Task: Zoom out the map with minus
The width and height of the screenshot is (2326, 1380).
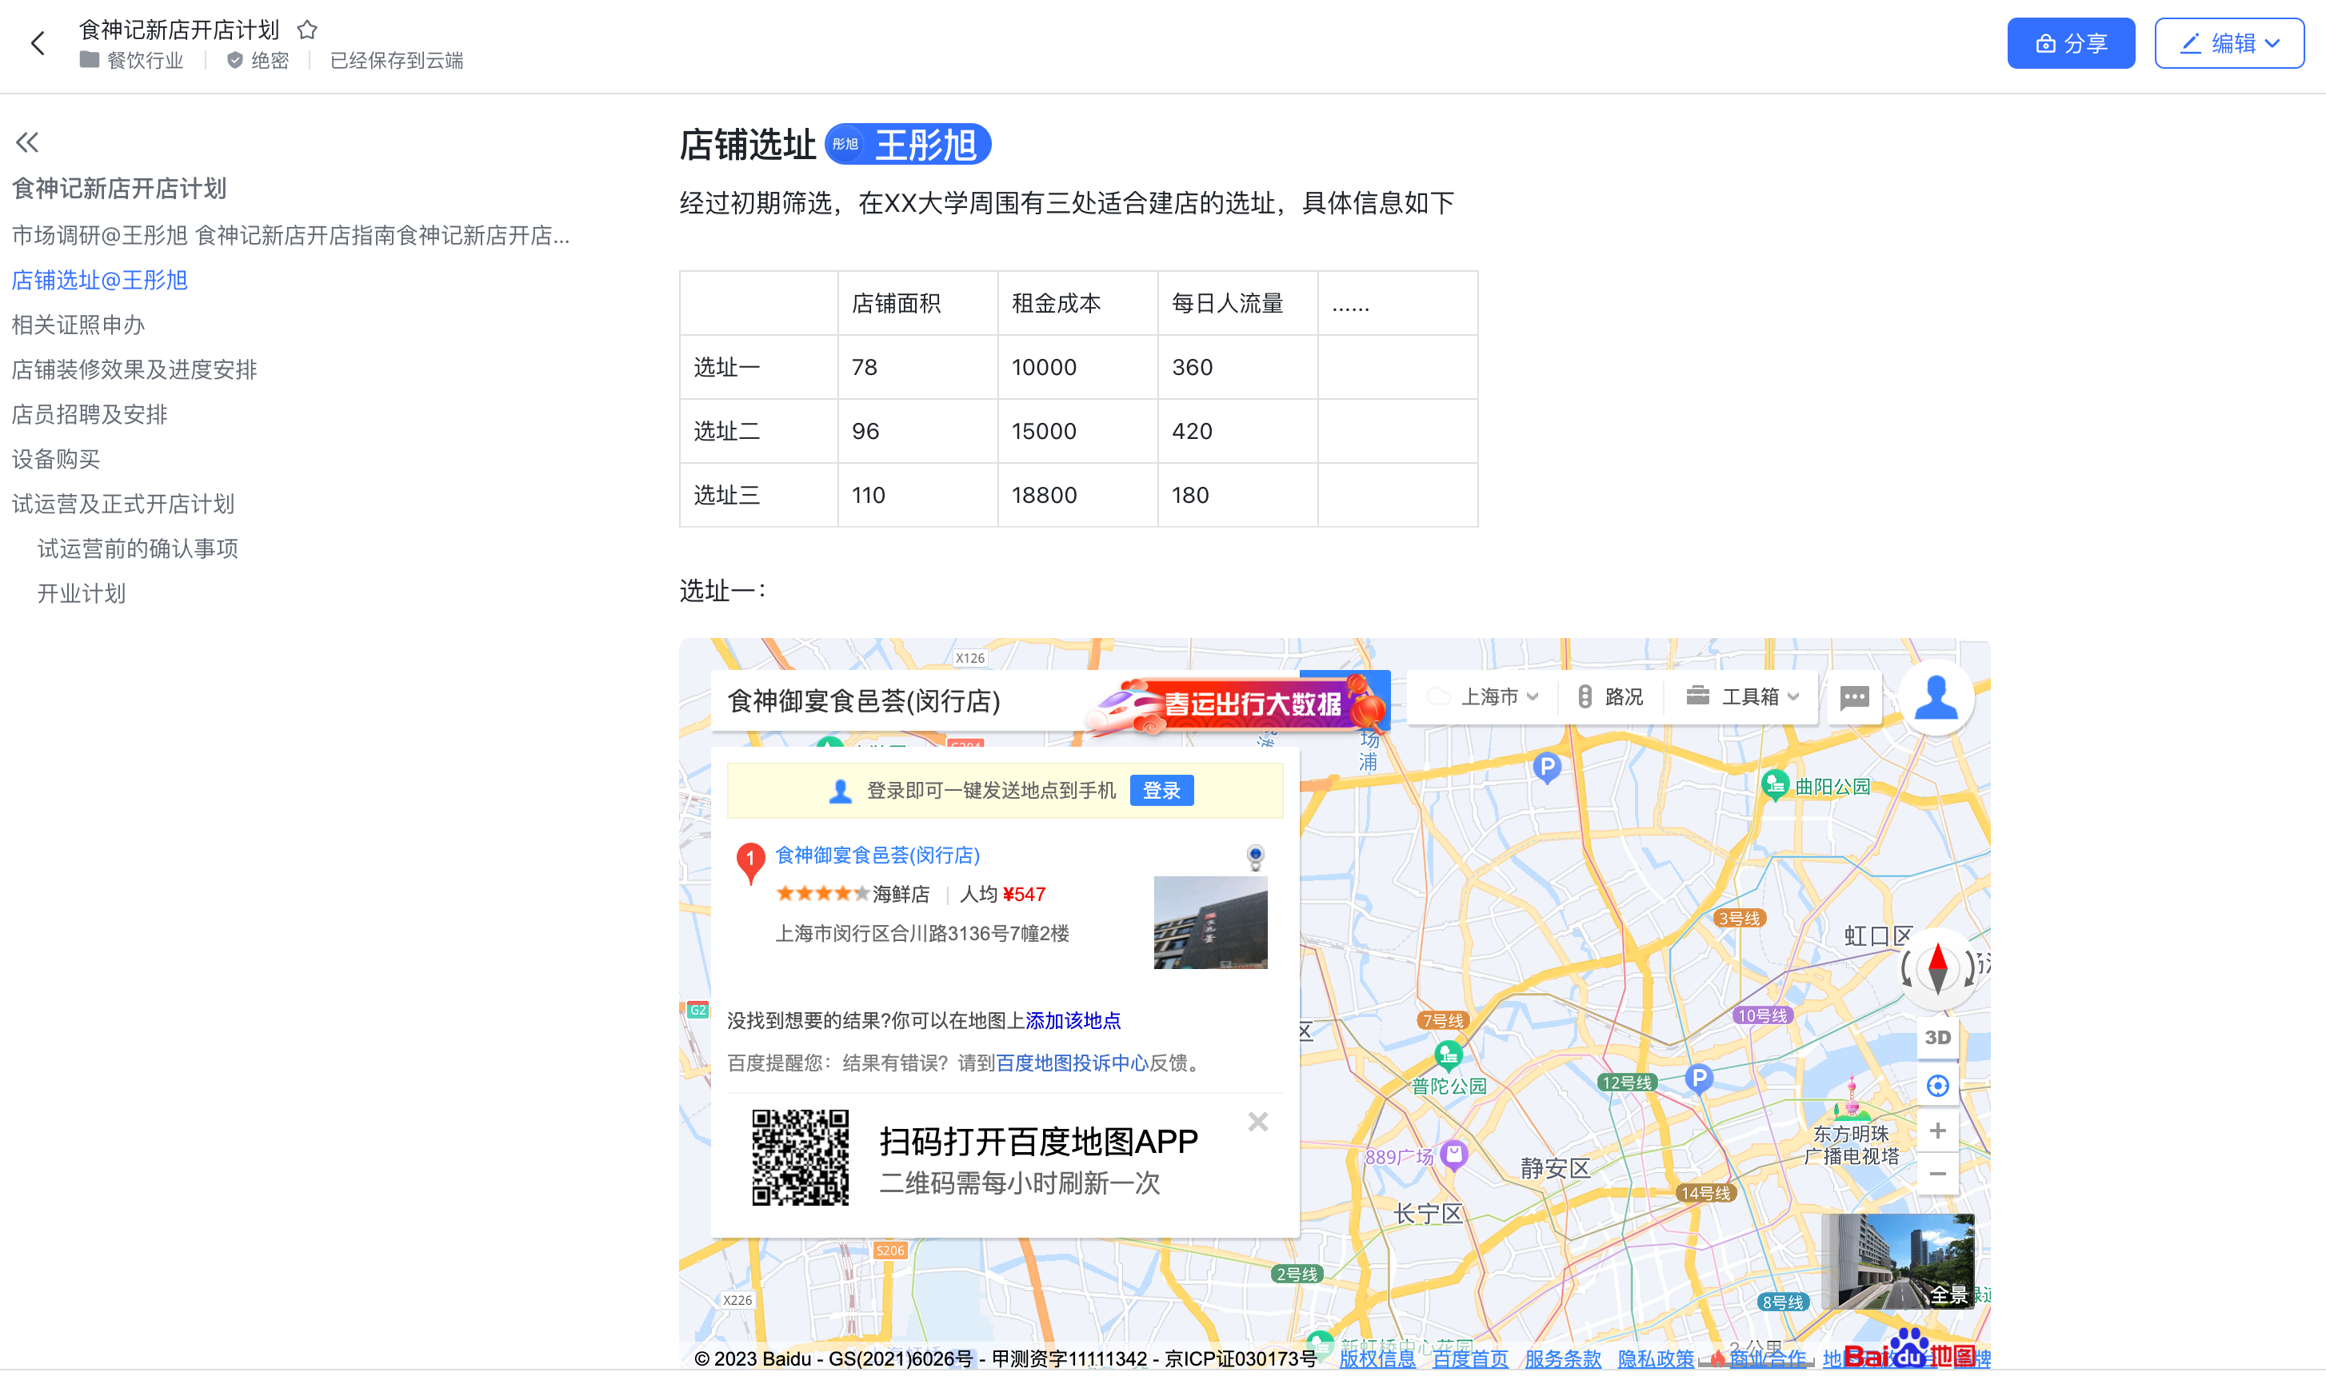Action: click(1937, 1174)
